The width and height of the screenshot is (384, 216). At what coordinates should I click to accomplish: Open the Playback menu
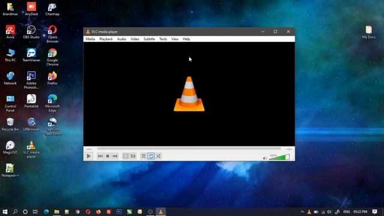pyautogui.click(x=106, y=39)
